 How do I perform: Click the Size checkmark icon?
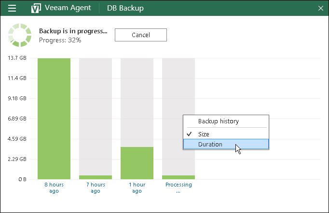[x=189, y=134]
